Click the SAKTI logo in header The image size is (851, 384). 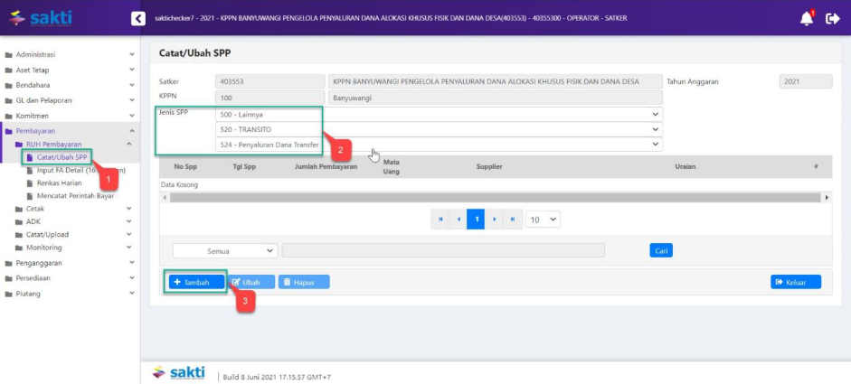(43, 18)
